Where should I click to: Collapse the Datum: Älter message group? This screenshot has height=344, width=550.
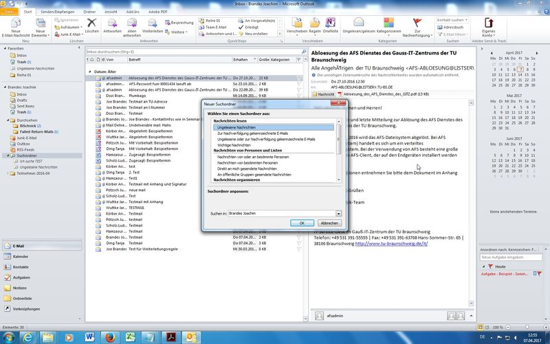(90, 72)
